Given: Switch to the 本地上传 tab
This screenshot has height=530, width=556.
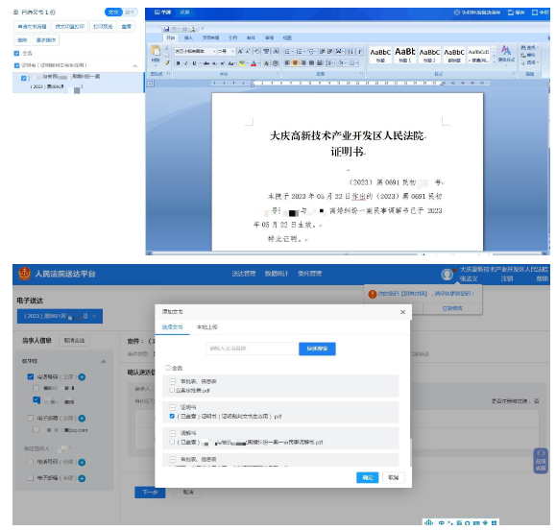Looking at the screenshot, I should [x=207, y=326].
